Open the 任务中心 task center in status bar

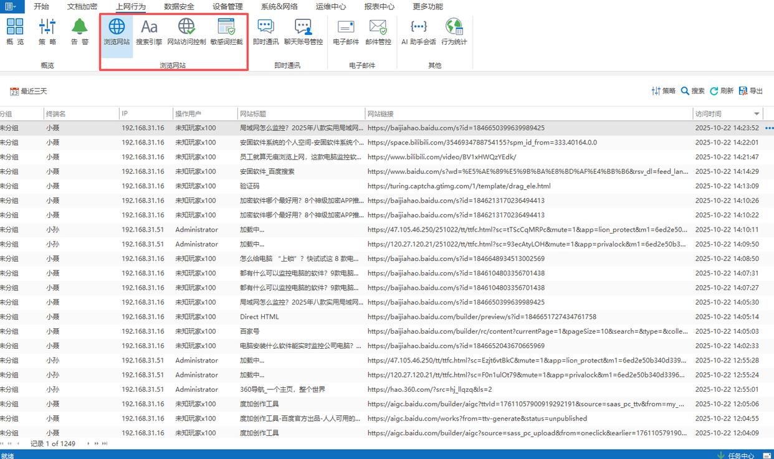click(x=736, y=455)
